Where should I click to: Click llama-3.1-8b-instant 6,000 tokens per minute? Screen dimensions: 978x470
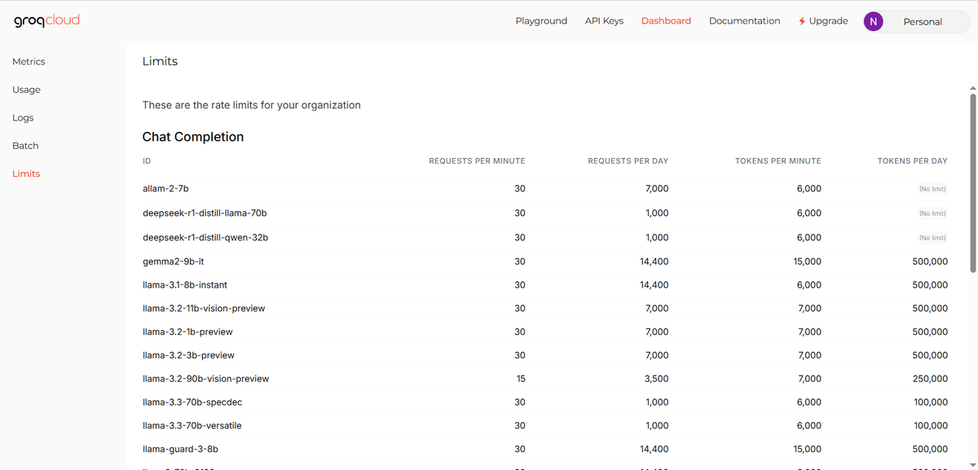pyautogui.click(x=809, y=285)
